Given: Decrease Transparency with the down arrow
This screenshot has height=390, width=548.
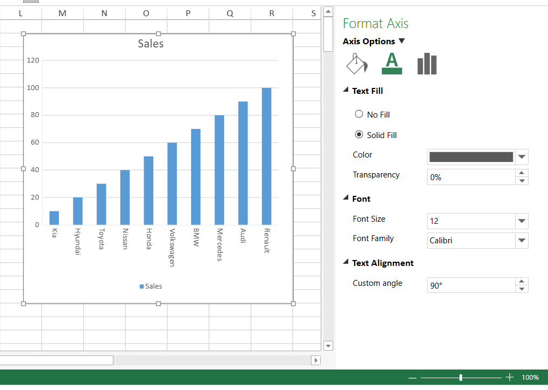Looking at the screenshot, I should 522,181.
